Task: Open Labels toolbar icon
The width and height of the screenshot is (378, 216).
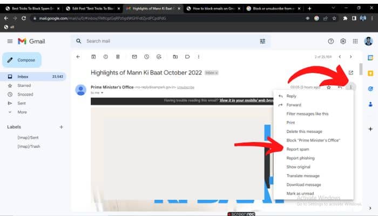Action: point(187,57)
